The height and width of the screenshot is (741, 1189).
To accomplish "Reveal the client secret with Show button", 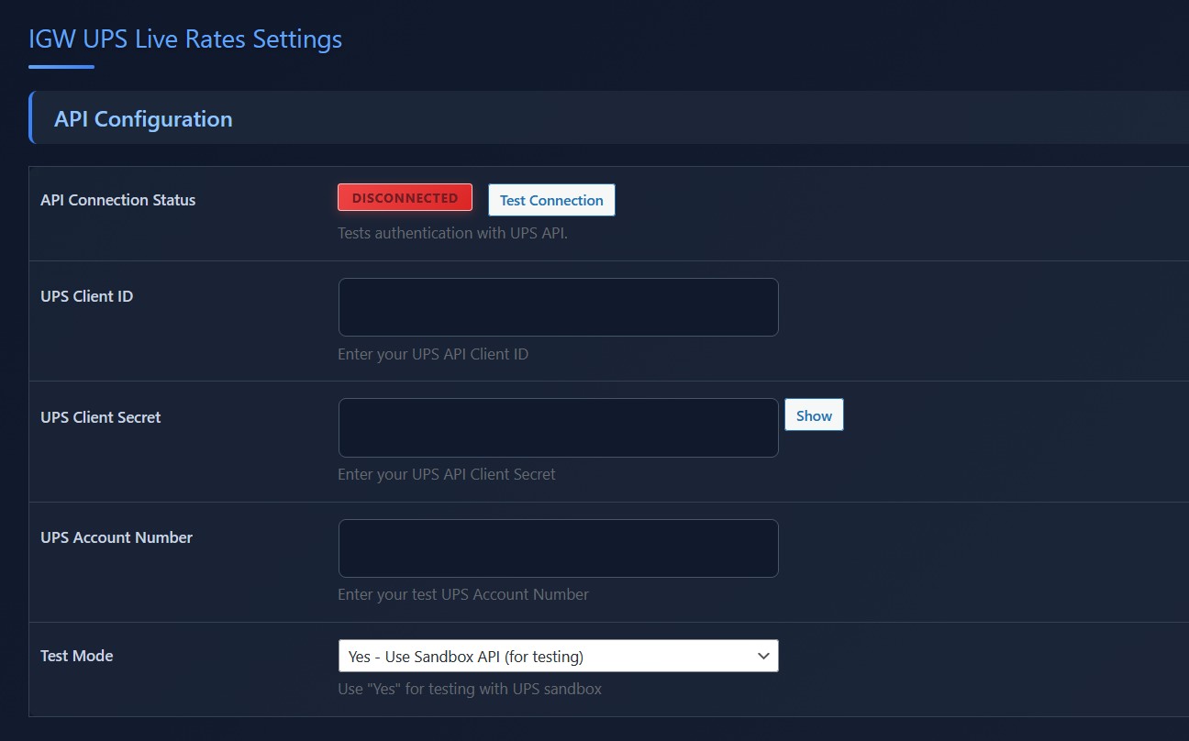I will point(814,415).
